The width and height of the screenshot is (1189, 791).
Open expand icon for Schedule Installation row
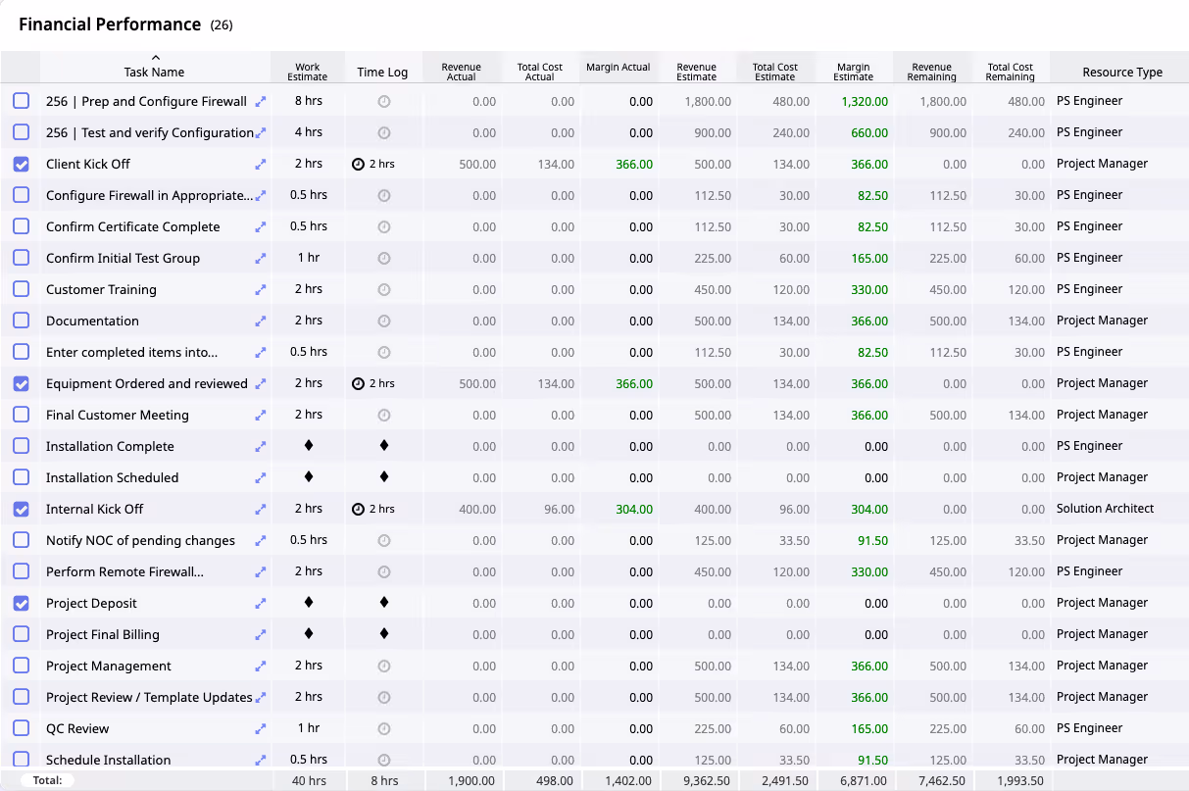pos(261,761)
